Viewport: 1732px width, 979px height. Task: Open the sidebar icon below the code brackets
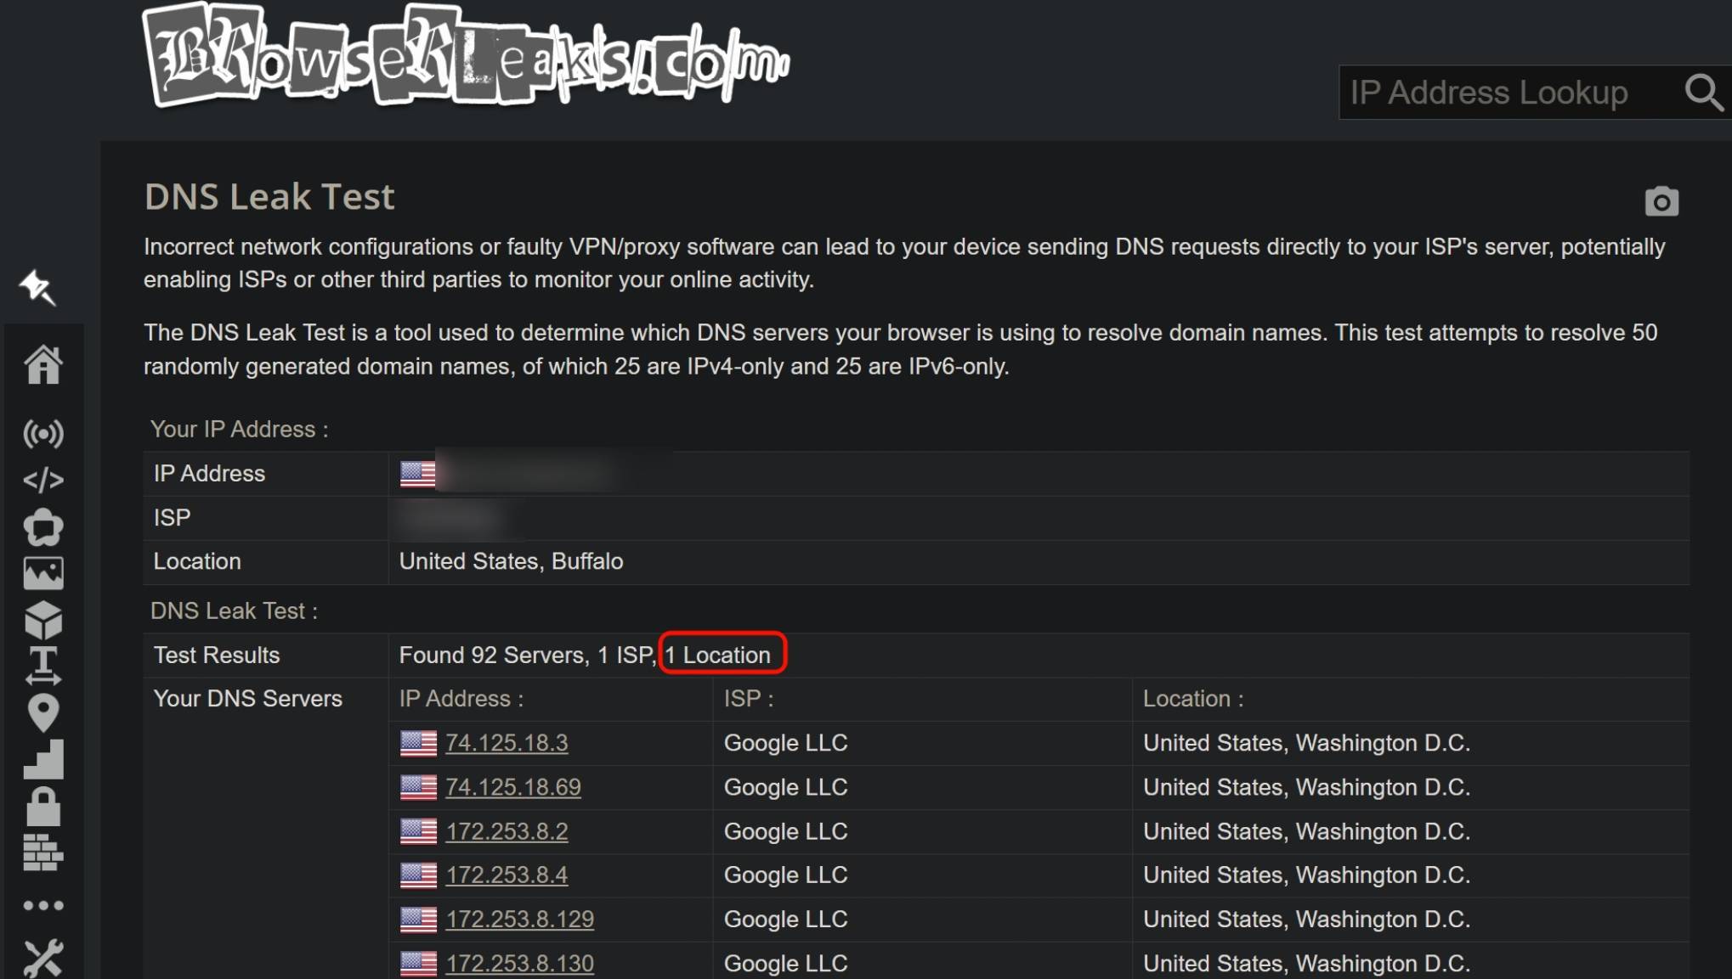point(43,527)
